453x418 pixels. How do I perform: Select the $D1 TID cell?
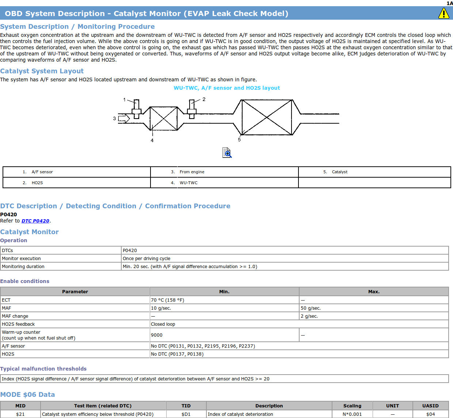(x=186, y=414)
